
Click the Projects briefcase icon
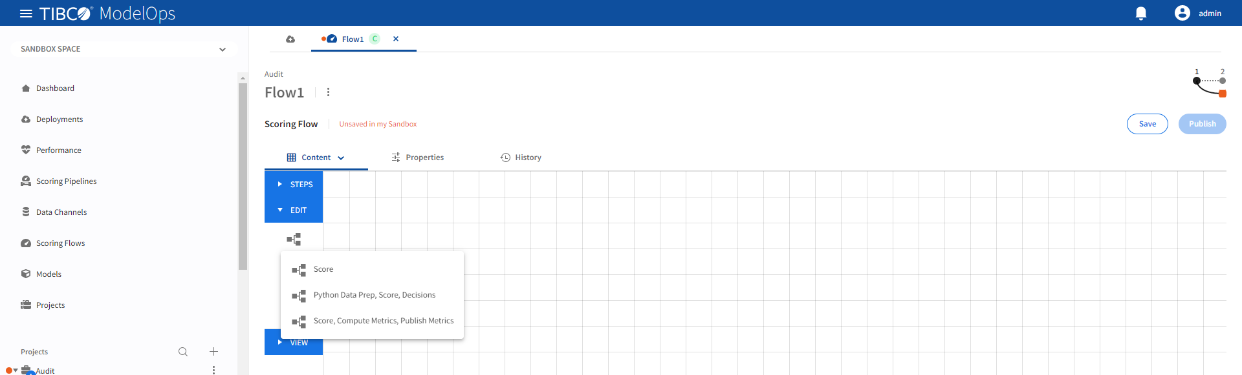point(26,305)
